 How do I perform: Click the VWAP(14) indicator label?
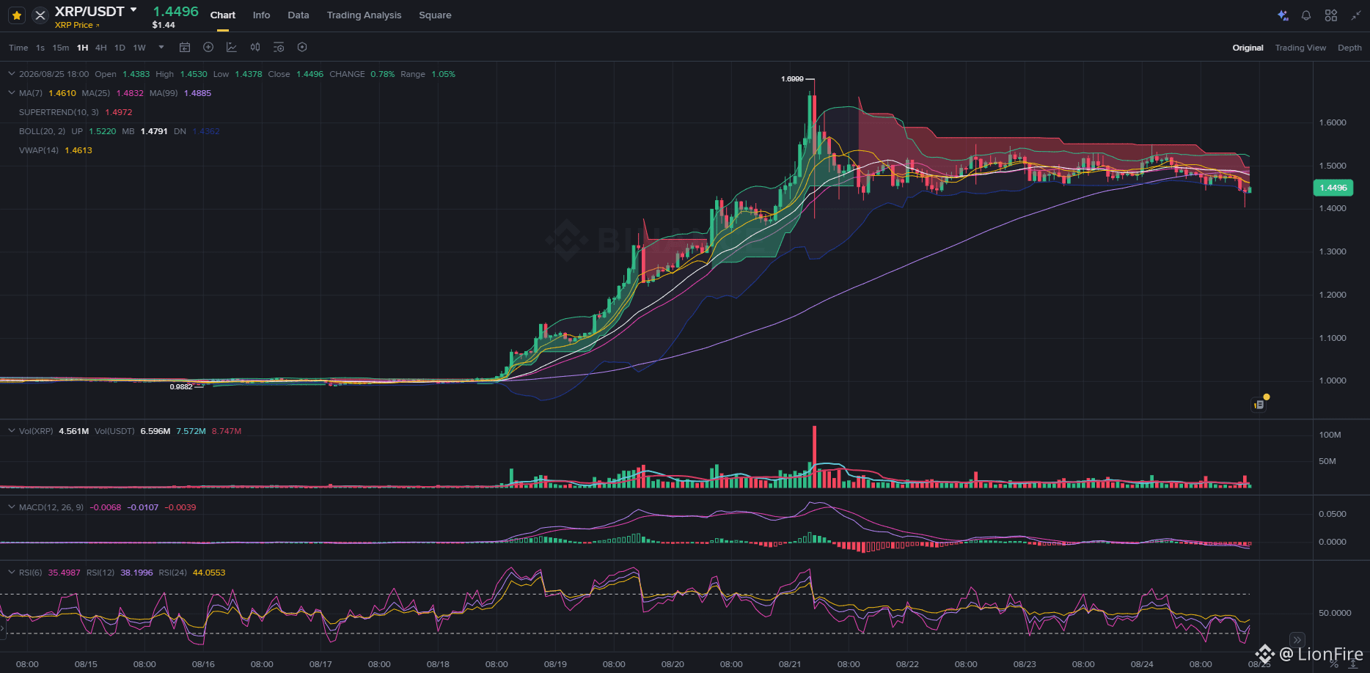(39, 150)
